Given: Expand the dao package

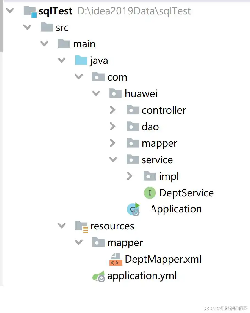Looking at the screenshot, I should pos(113,127).
